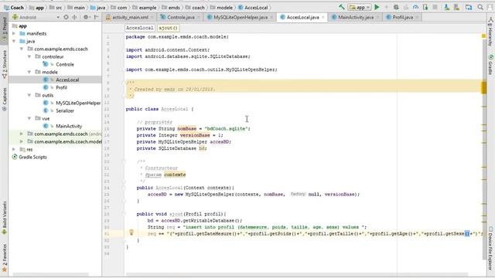Toggle the Hierarchy right side tab
The width and height of the screenshot is (495, 278).
tap(490, 32)
